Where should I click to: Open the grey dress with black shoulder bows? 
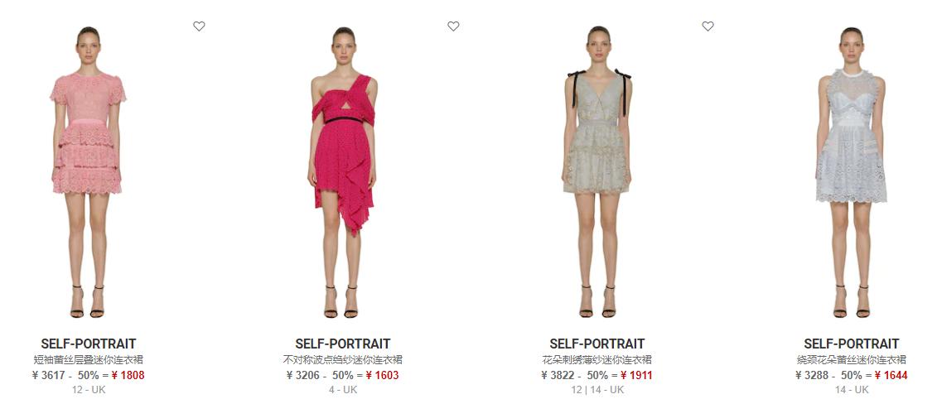(597, 172)
